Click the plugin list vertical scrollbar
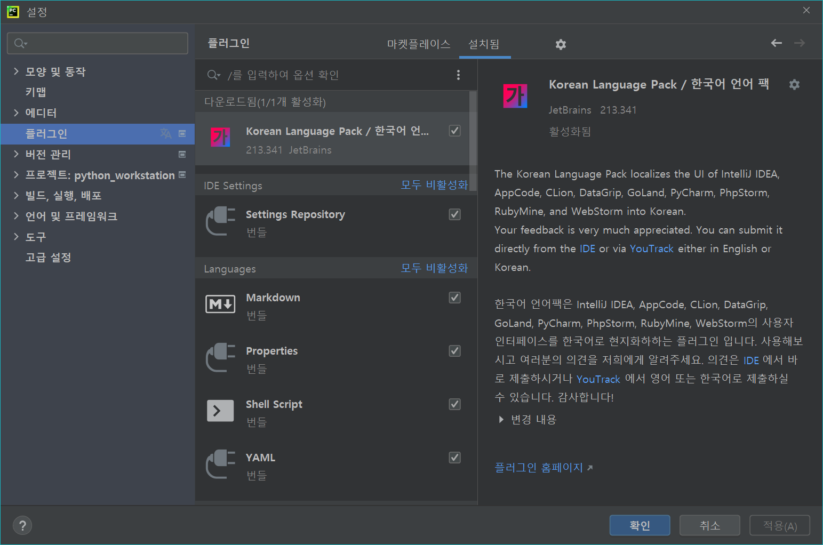Screen dimensions: 823x545 click(x=473, y=141)
